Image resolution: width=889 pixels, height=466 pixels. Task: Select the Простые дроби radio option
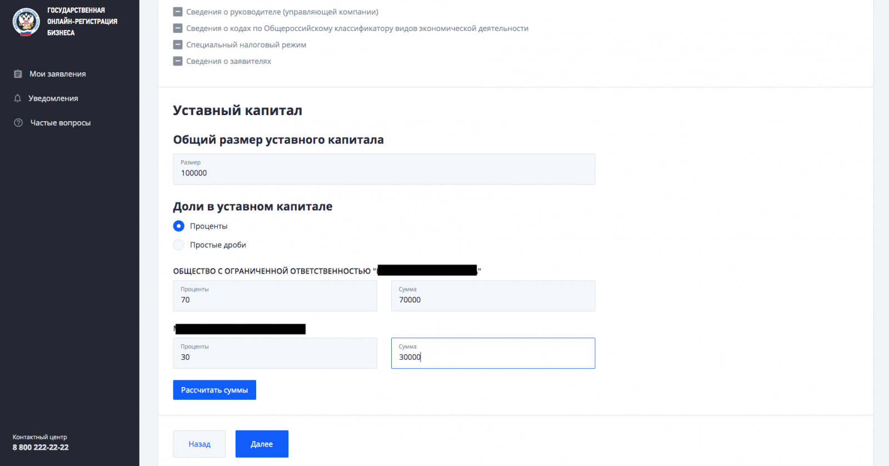(179, 245)
